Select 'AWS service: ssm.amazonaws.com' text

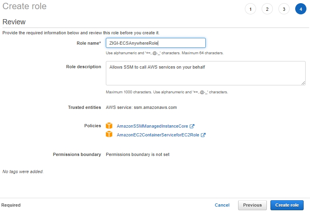tap(141, 107)
